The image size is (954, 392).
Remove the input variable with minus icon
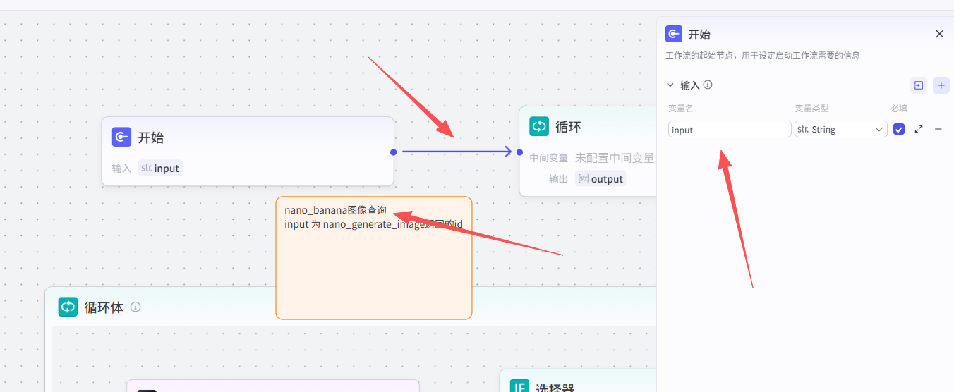(938, 130)
